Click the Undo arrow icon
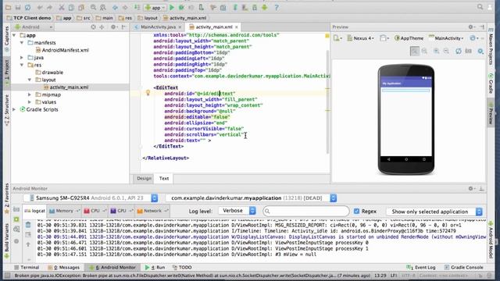 [40, 7]
